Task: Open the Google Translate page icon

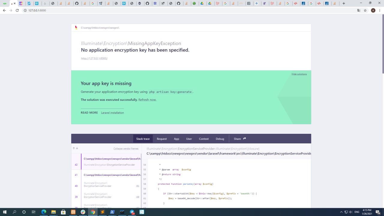Action: click(358, 10)
